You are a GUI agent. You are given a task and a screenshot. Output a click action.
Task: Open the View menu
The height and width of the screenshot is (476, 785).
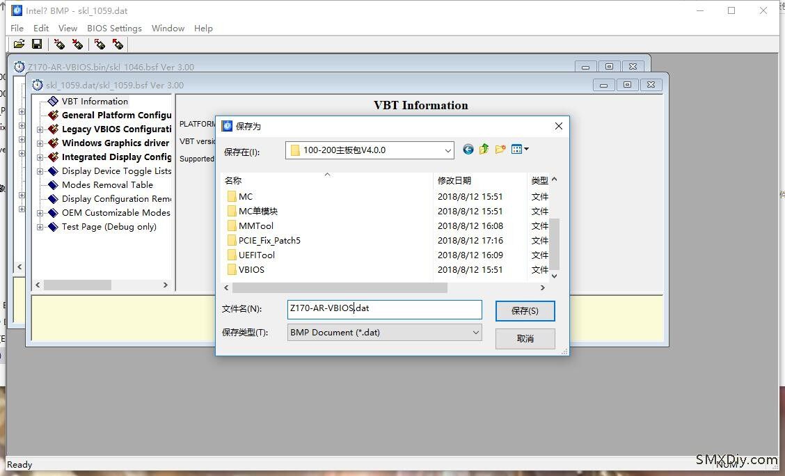pos(68,28)
